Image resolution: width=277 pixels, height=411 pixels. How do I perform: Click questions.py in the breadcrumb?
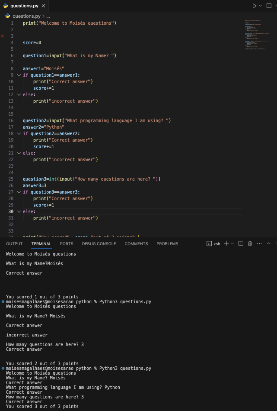click(26, 16)
